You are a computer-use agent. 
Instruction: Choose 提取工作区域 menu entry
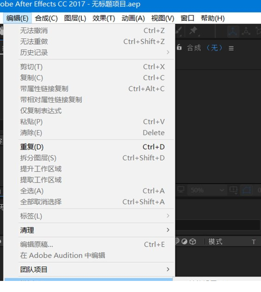point(89,180)
